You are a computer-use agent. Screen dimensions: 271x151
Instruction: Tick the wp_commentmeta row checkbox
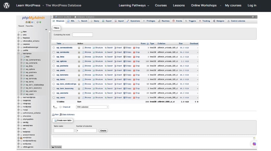click(54, 48)
